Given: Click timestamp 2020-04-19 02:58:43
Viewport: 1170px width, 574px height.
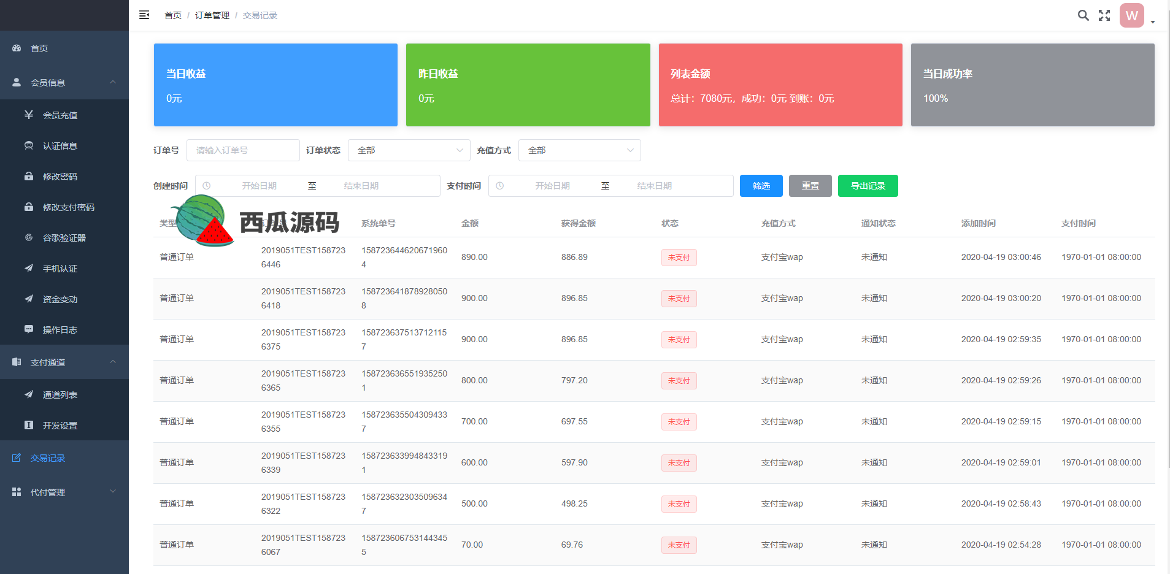Looking at the screenshot, I should [x=1001, y=503].
